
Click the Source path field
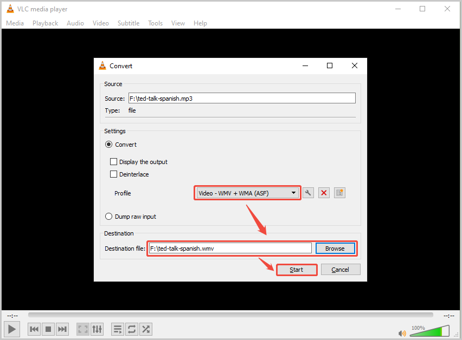click(x=242, y=98)
